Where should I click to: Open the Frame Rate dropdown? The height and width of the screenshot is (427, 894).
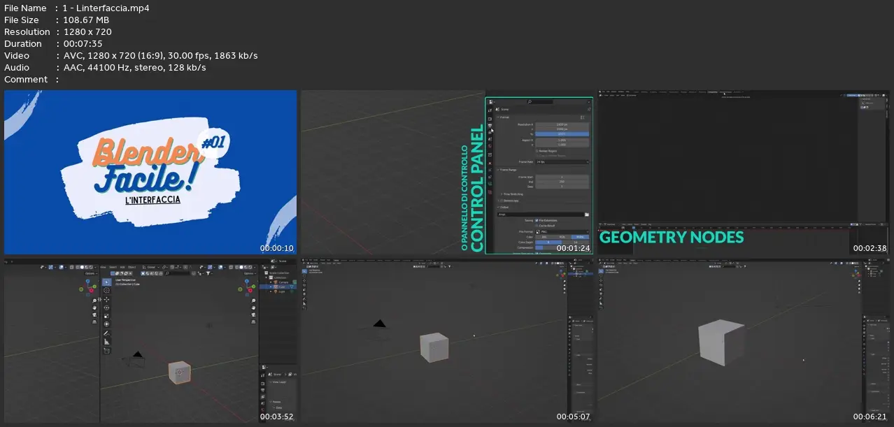point(562,161)
